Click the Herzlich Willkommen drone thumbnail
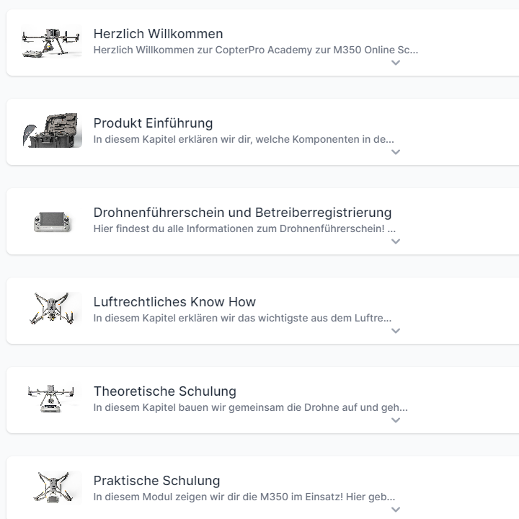The width and height of the screenshot is (519, 519). (52, 42)
